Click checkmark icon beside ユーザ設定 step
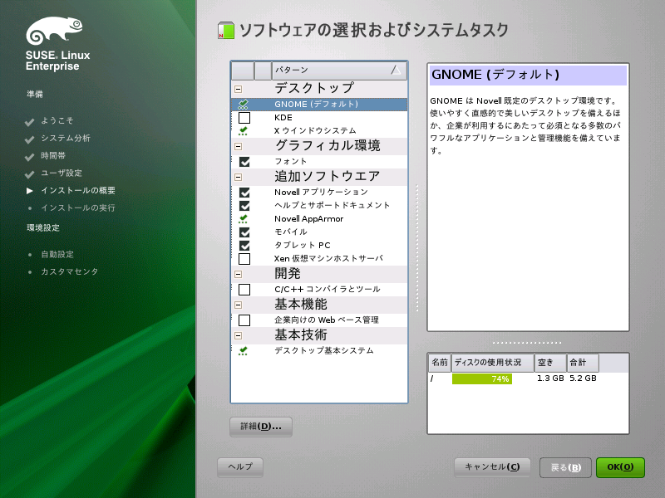Image resolution: width=665 pixels, height=498 pixels. click(x=30, y=174)
